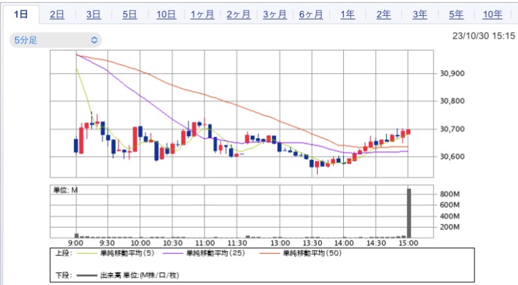Click the 出来高 volume legend entry
Viewport: 518px width, 285px height.
(x=140, y=275)
